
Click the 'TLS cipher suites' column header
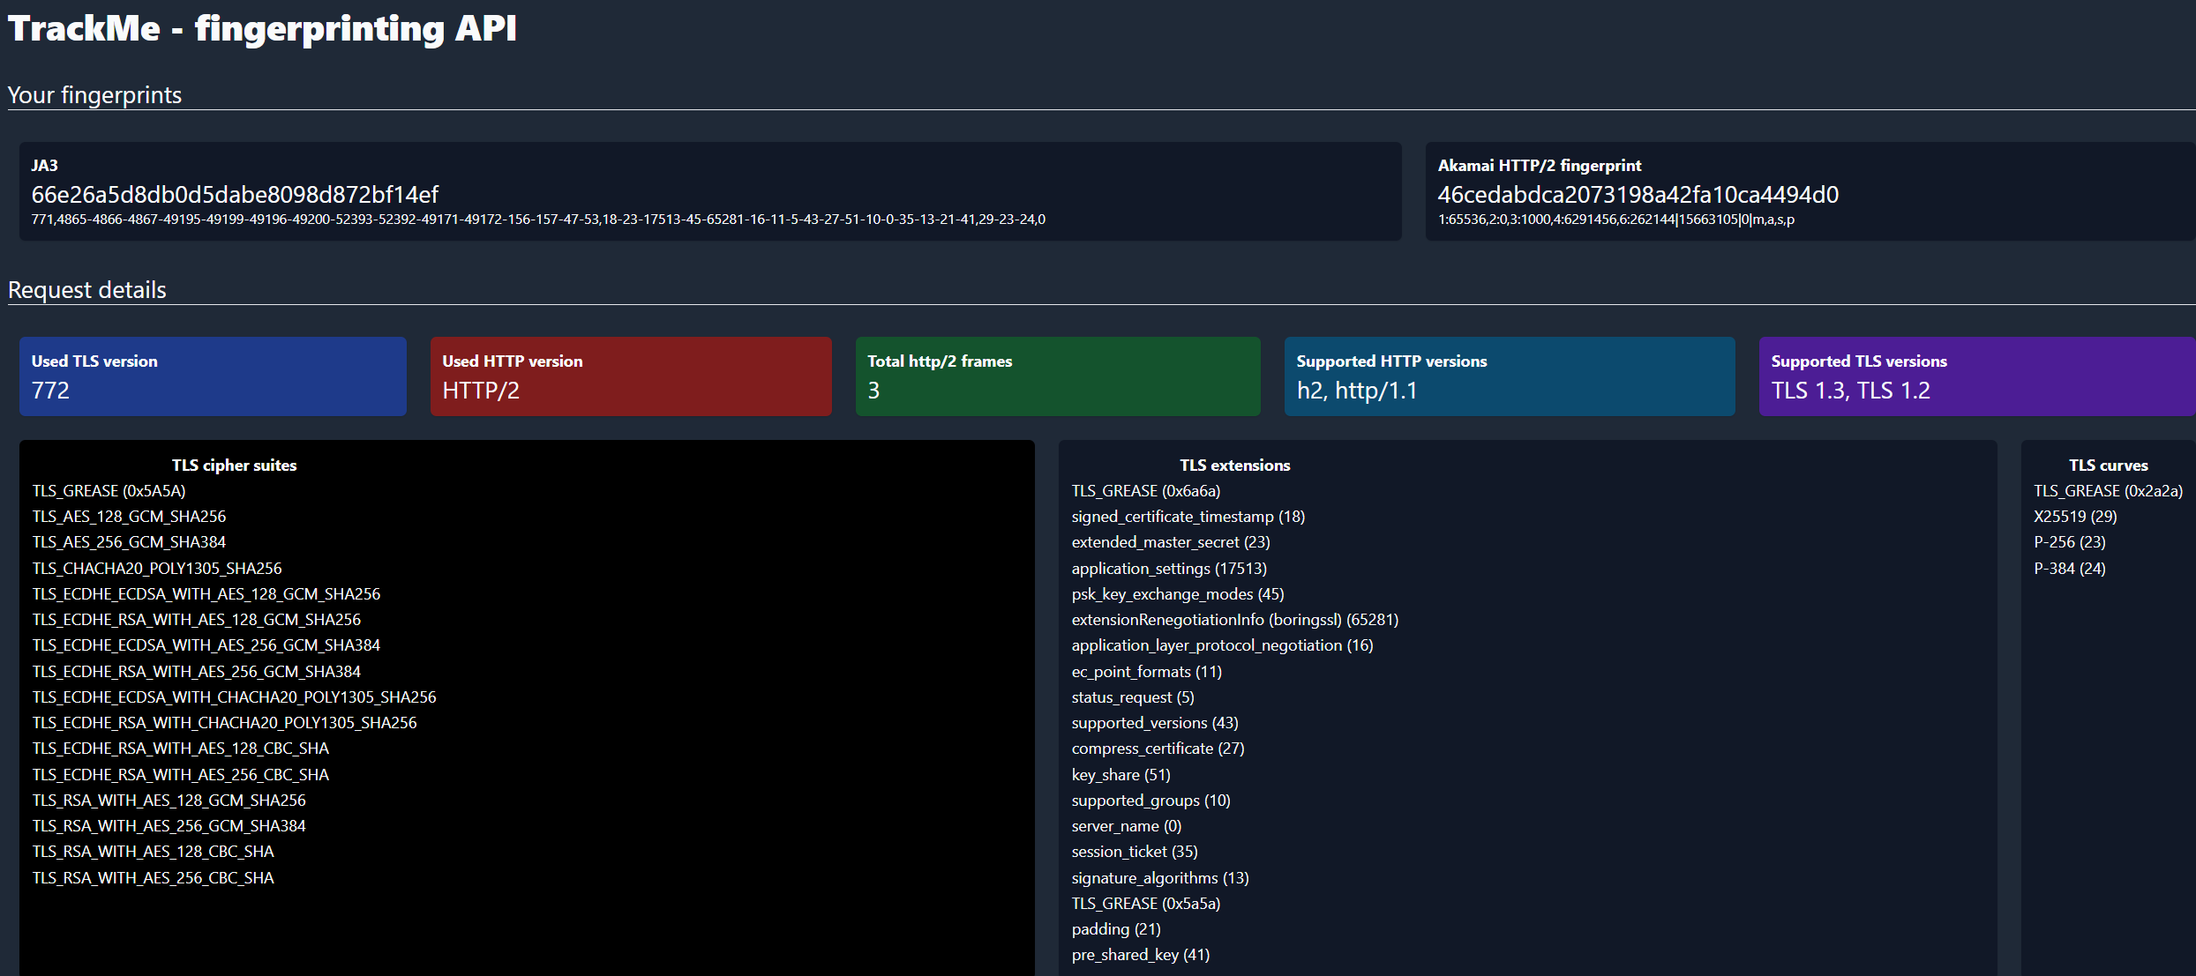click(234, 466)
